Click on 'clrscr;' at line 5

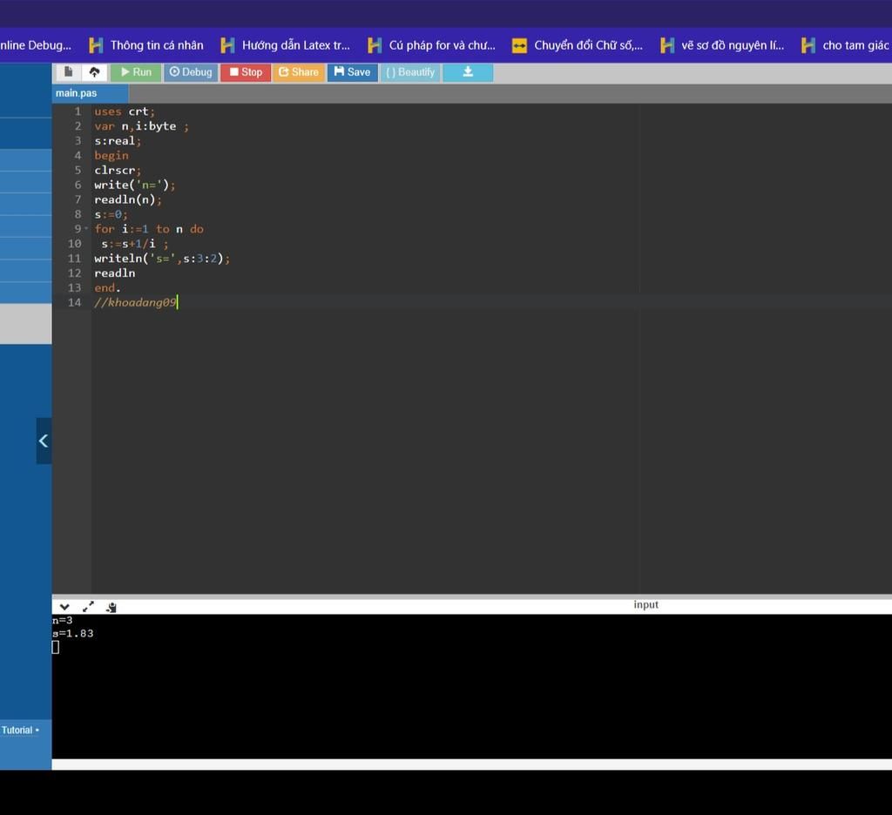118,170
